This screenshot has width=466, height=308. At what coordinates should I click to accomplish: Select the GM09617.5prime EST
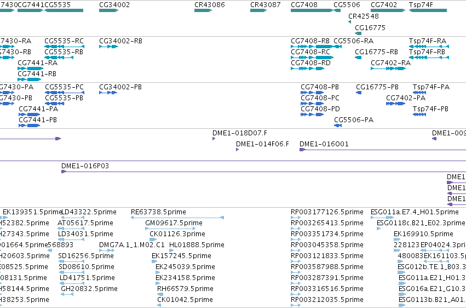(x=170, y=229)
